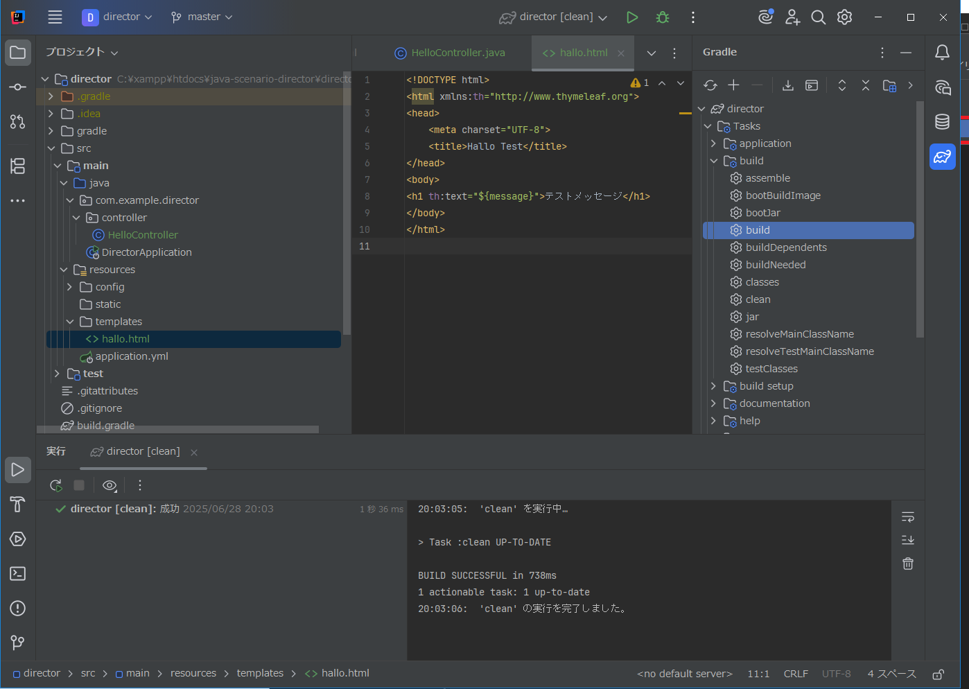The image size is (969, 689).
Task: Toggle read-only lock in the status bar
Action: click(x=938, y=674)
